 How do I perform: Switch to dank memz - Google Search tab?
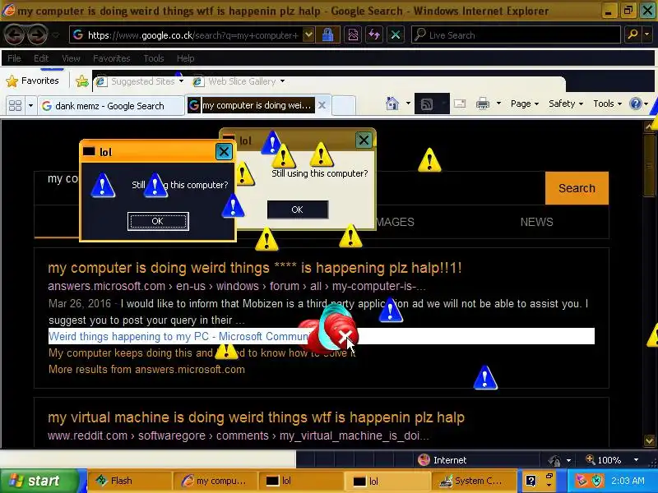point(111,106)
